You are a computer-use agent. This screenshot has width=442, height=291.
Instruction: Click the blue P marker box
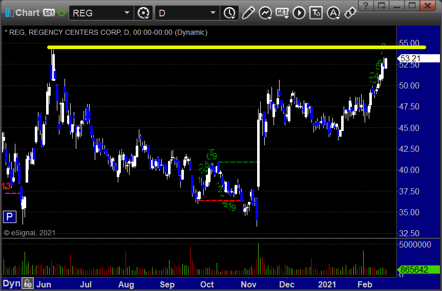click(x=9, y=217)
